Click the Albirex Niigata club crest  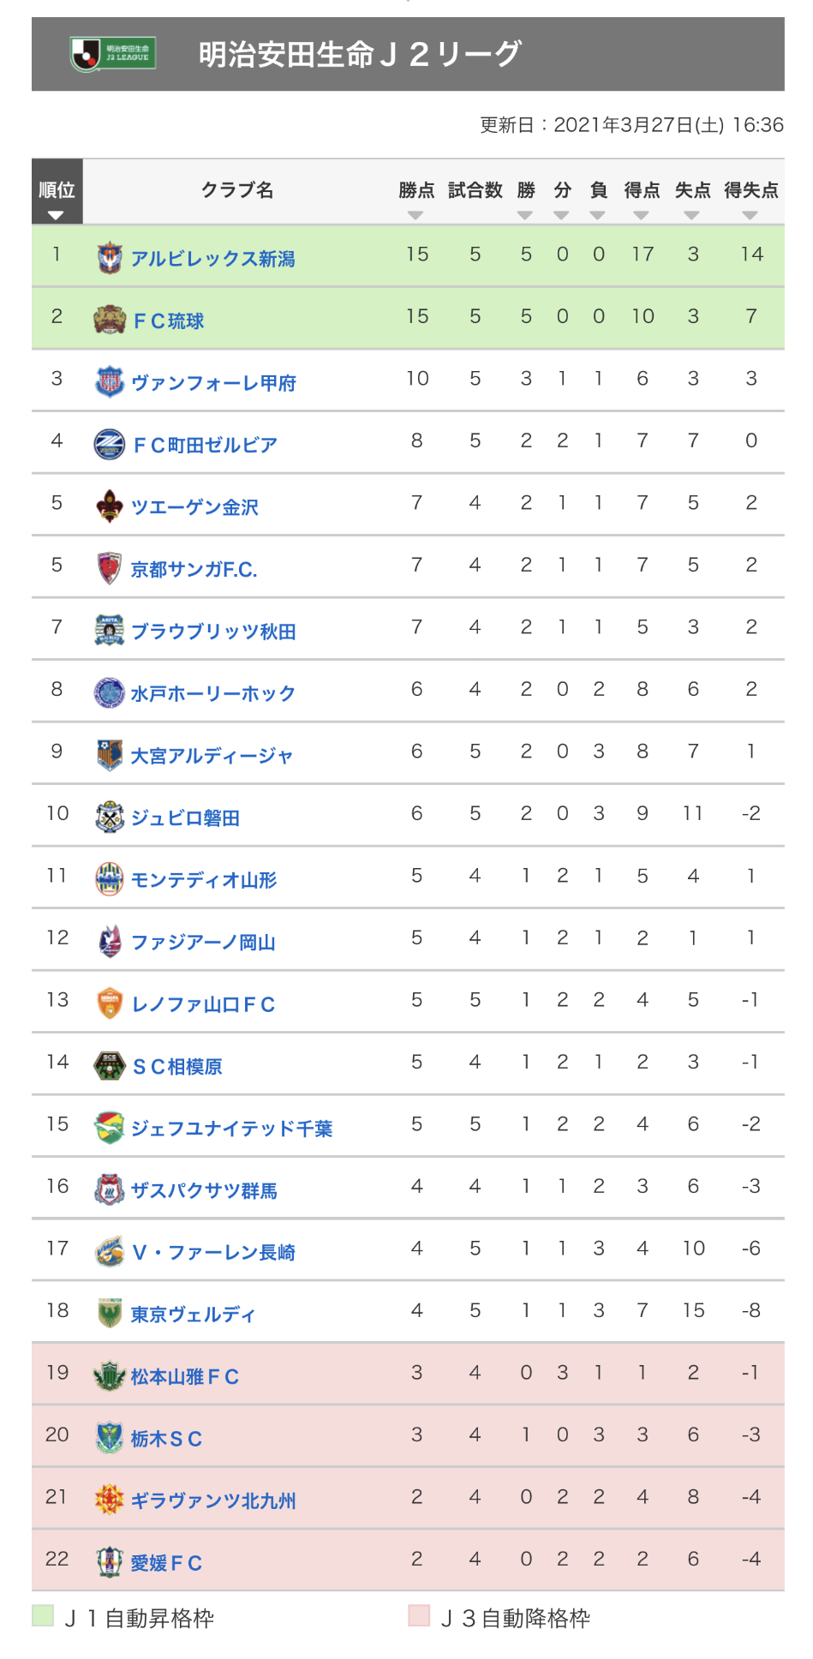(x=109, y=257)
